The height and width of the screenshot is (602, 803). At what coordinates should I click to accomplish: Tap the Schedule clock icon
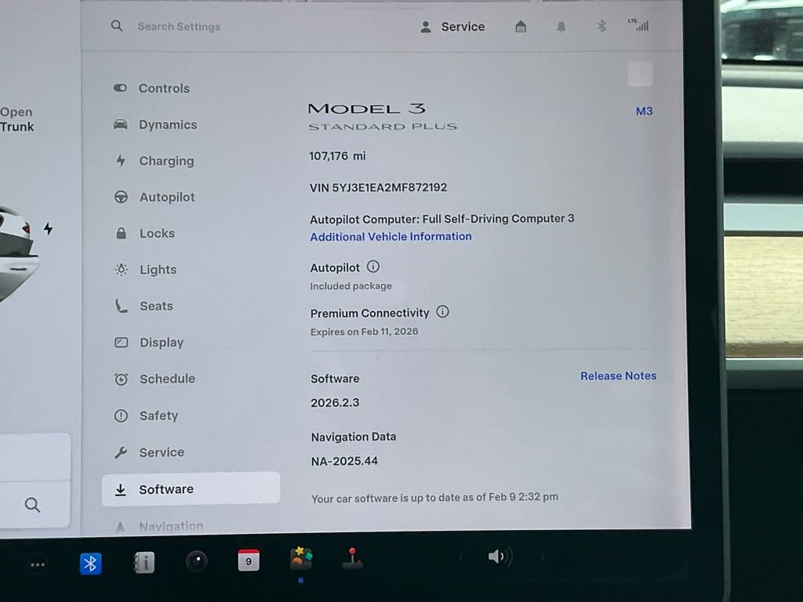coord(122,379)
